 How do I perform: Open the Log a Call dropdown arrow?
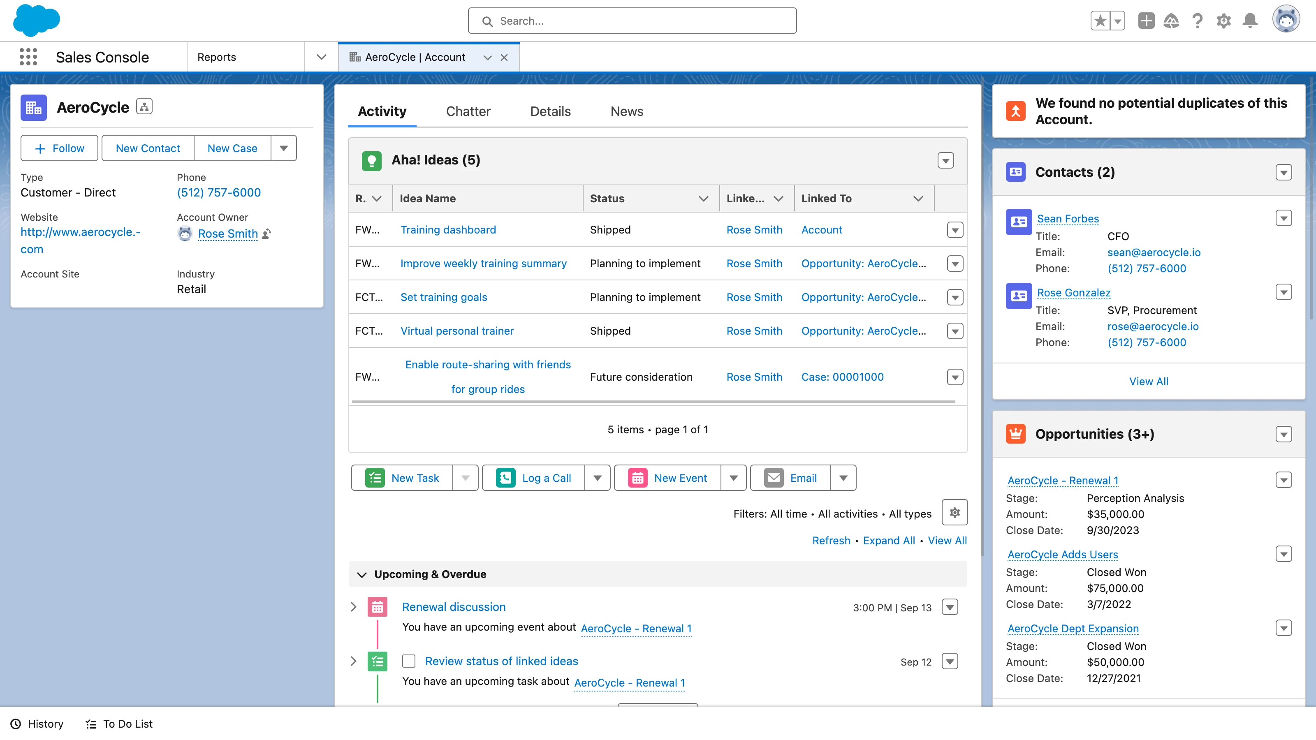point(597,478)
